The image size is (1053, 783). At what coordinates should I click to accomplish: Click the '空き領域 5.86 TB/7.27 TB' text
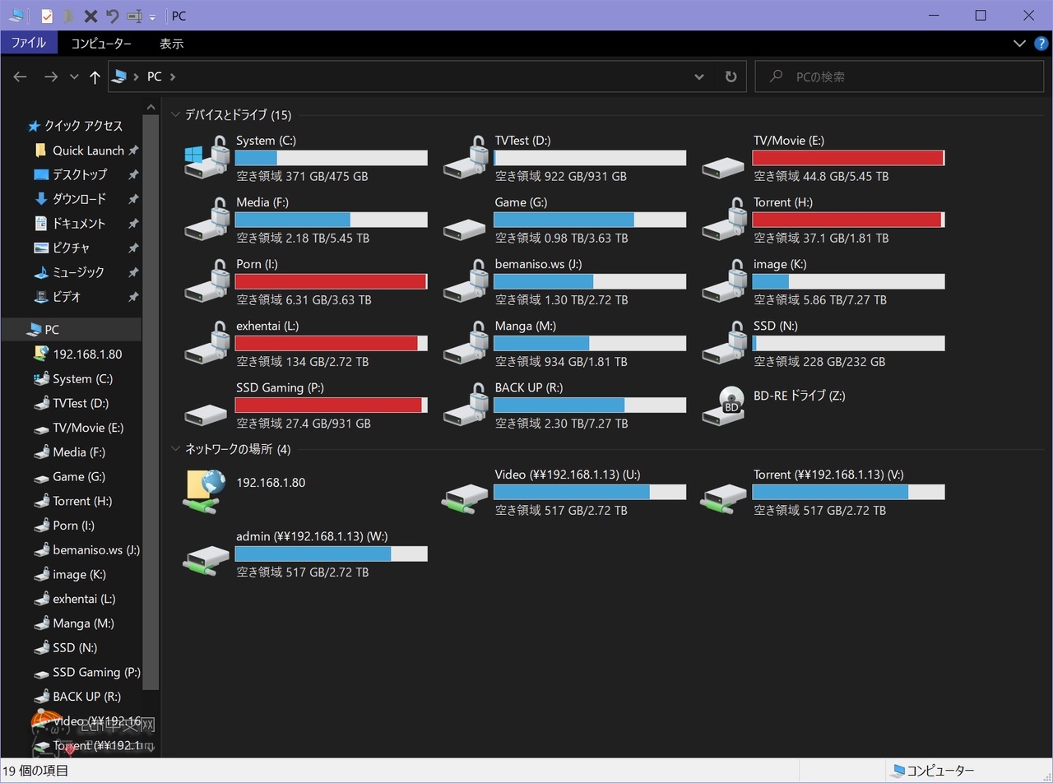point(820,300)
